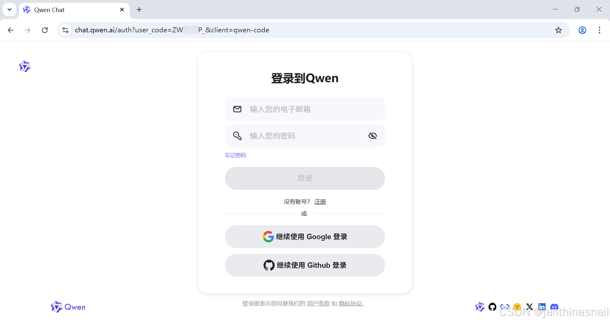The width and height of the screenshot is (610, 322).
Task: Open the X (Twitter) icon in footer
Action: (530, 307)
